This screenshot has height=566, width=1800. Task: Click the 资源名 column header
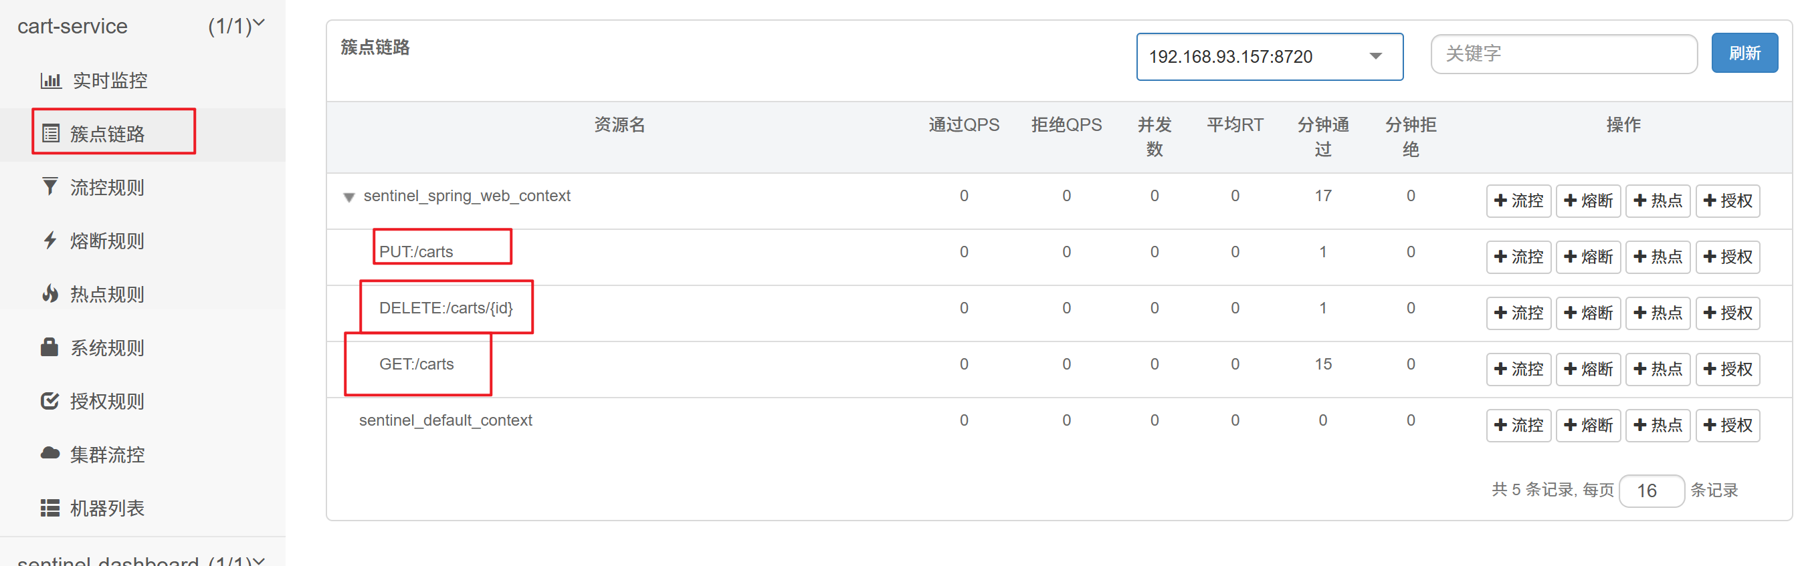[619, 125]
